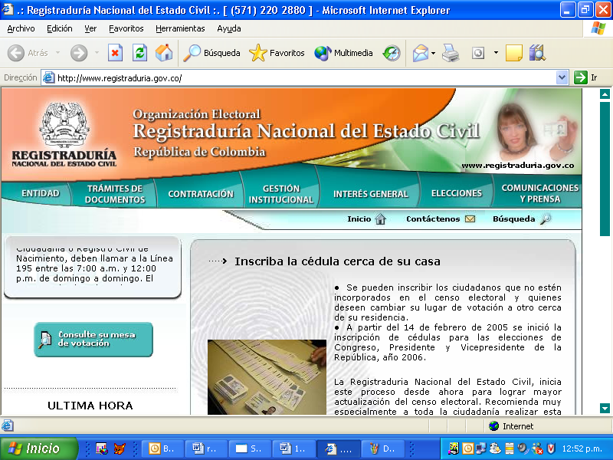Click the green Ir go arrow button

[581, 77]
